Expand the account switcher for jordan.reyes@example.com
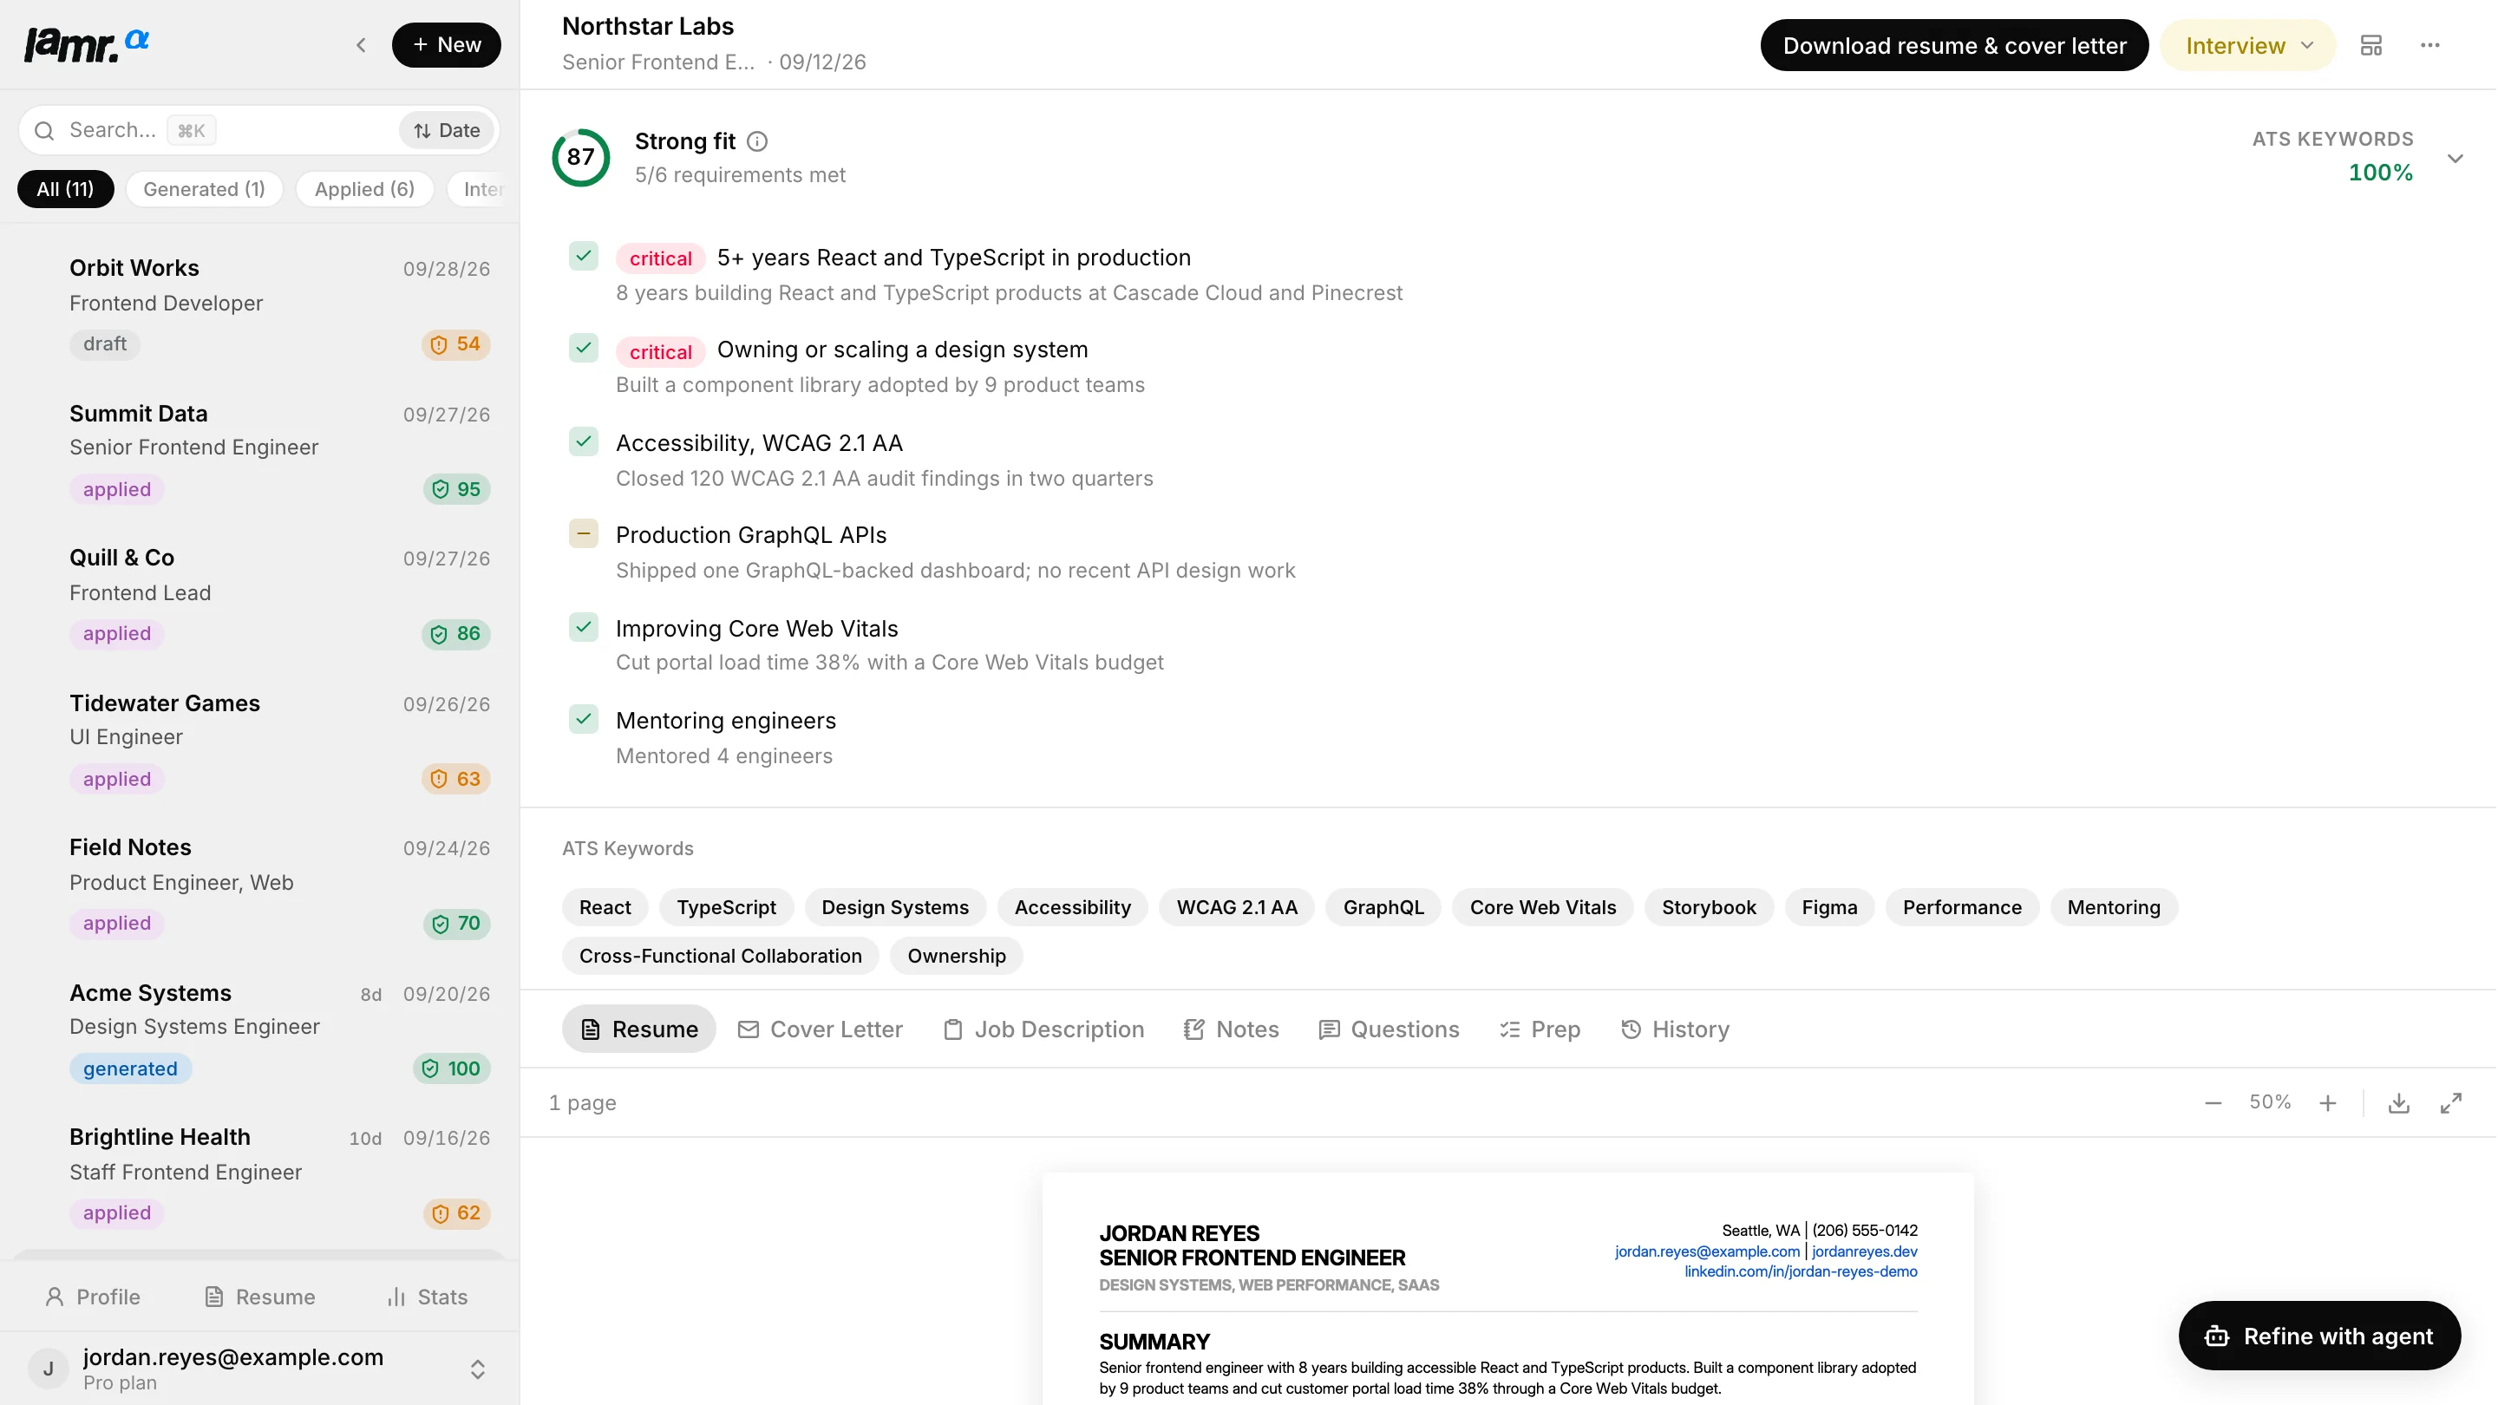2498x1405 pixels. coord(477,1369)
